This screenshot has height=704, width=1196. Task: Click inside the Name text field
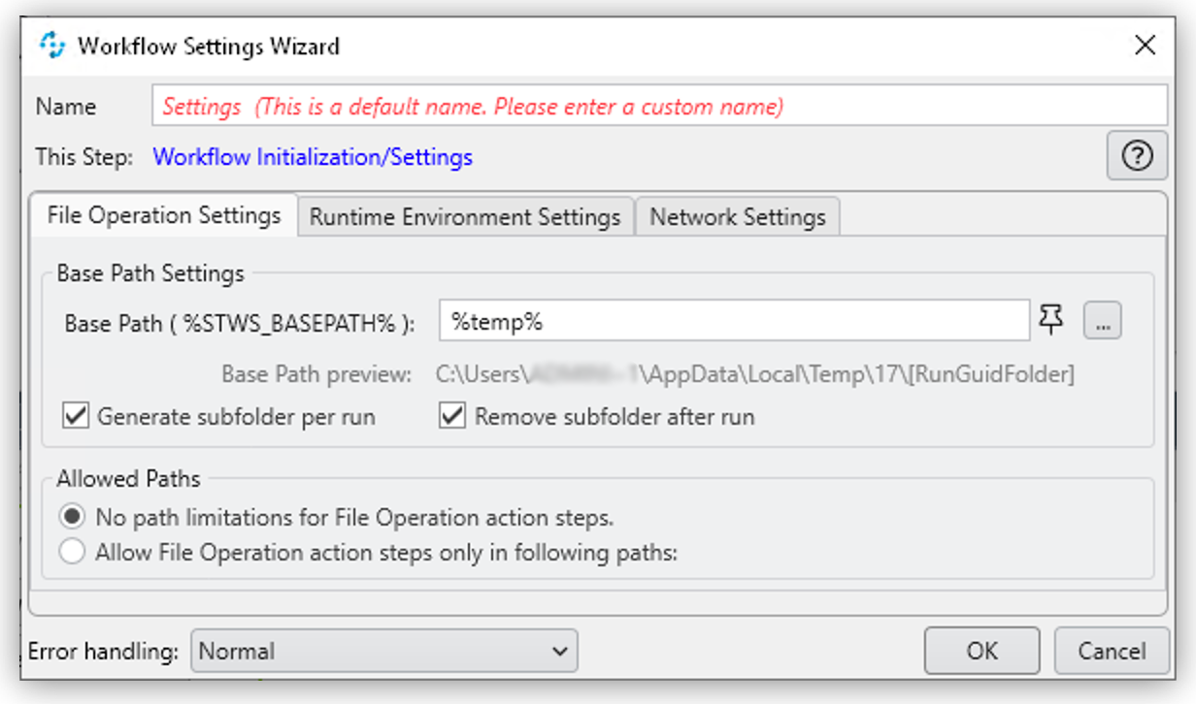pyautogui.click(x=660, y=107)
